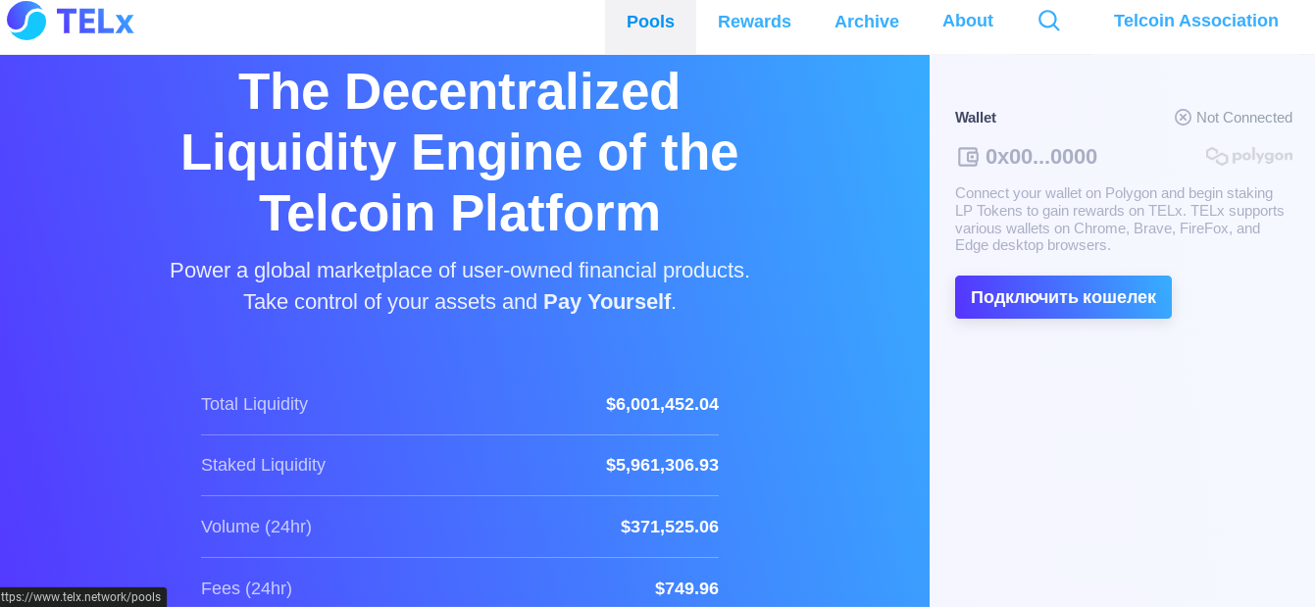Click the wallet icon beside the address
The height and width of the screenshot is (607, 1315).
click(x=968, y=157)
